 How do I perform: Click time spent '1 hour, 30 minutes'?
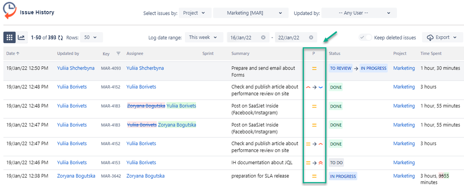pos(440,68)
